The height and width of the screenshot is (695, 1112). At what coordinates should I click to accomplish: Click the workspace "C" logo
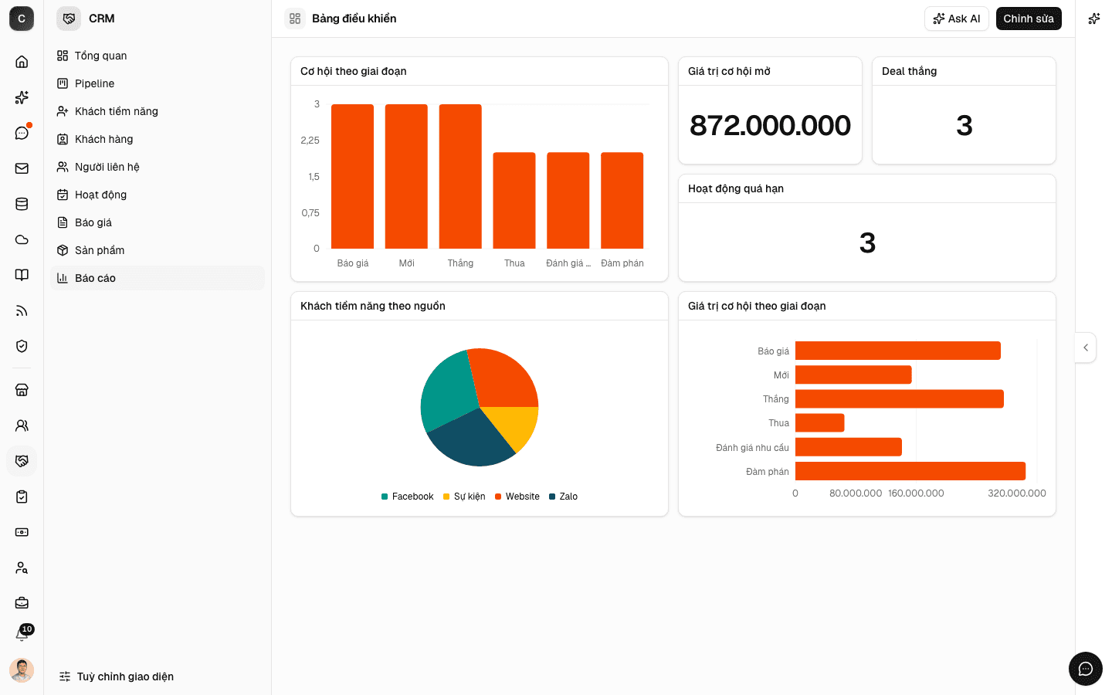22,19
